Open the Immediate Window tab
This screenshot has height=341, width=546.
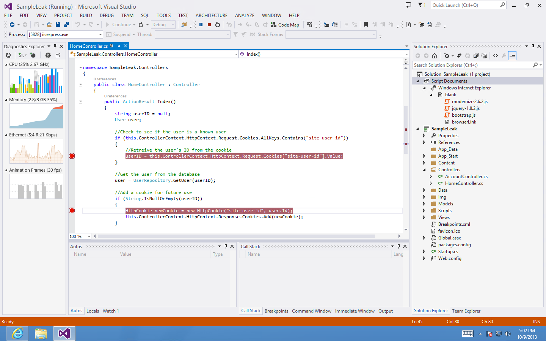pos(355,311)
